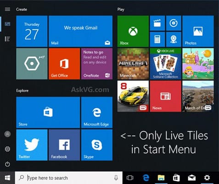The image size is (219, 184).
Task: Select the pinned tiles view icon
Action: [x=7, y=24]
